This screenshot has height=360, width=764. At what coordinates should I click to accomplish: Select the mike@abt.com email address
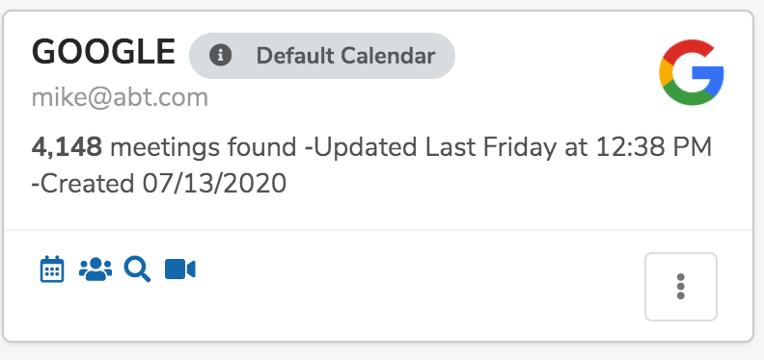point(120,98)
